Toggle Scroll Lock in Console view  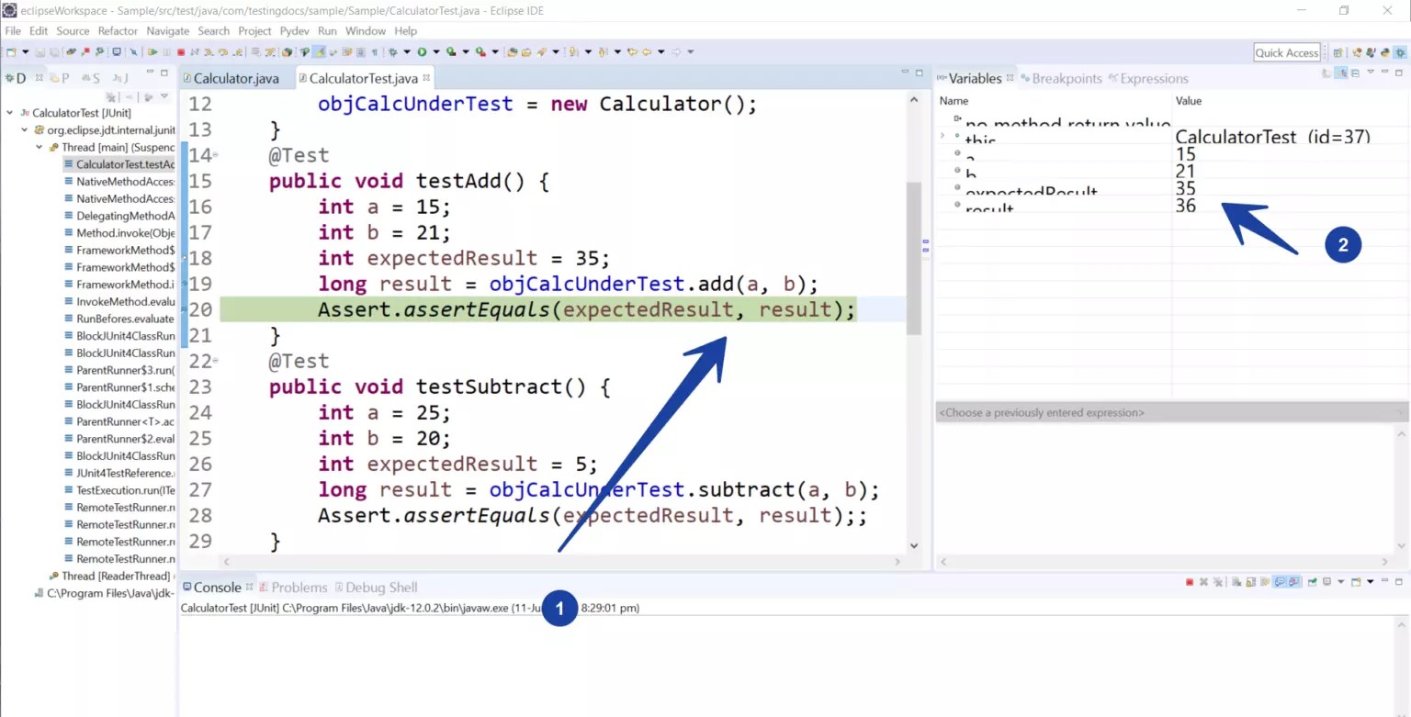1250,584
